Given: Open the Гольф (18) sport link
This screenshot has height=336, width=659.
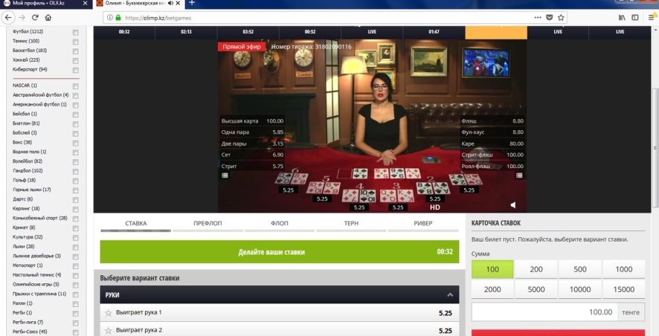Looking at the screenshot, I should [x=24, y=180].
